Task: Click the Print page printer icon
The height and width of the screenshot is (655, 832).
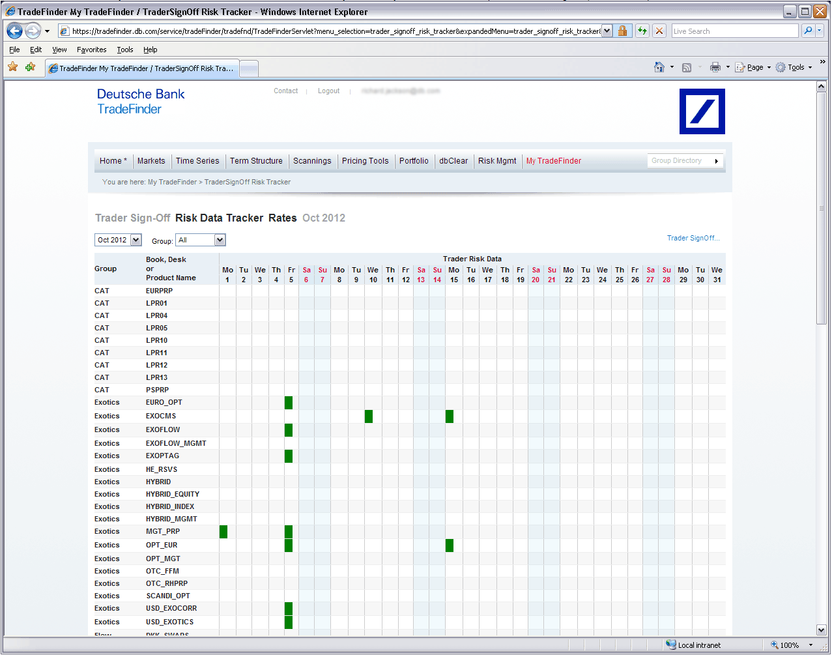Action: (715, 67)
